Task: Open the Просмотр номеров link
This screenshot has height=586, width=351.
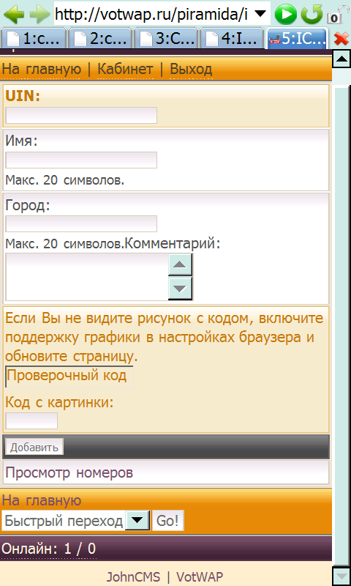Action: pyautogui.click(x=69, y=472)
